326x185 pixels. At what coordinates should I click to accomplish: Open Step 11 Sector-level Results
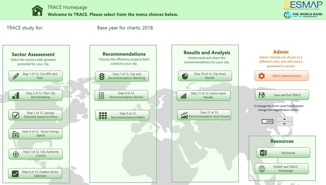coord(204,96)
